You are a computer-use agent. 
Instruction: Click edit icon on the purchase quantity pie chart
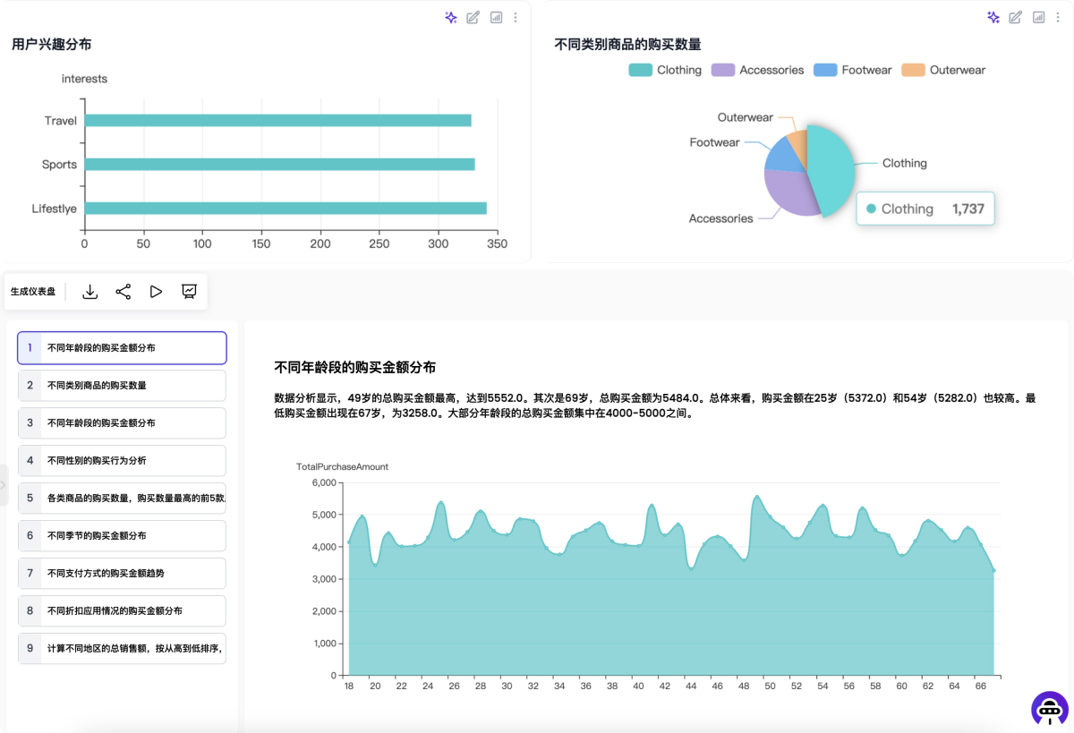(1016, 17)
